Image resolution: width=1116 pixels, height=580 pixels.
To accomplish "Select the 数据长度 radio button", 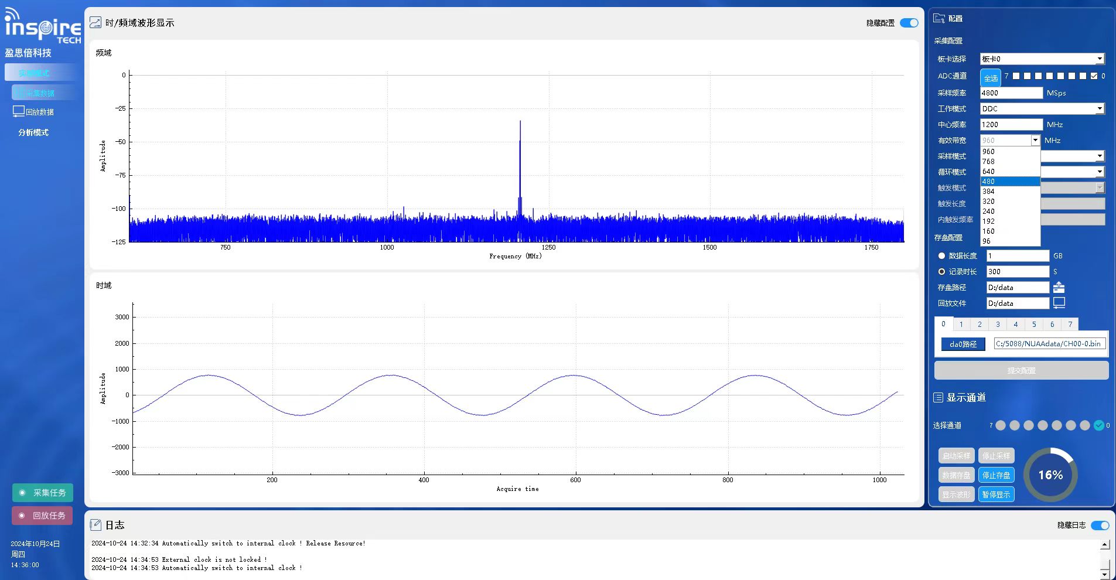I will point(941,256).
